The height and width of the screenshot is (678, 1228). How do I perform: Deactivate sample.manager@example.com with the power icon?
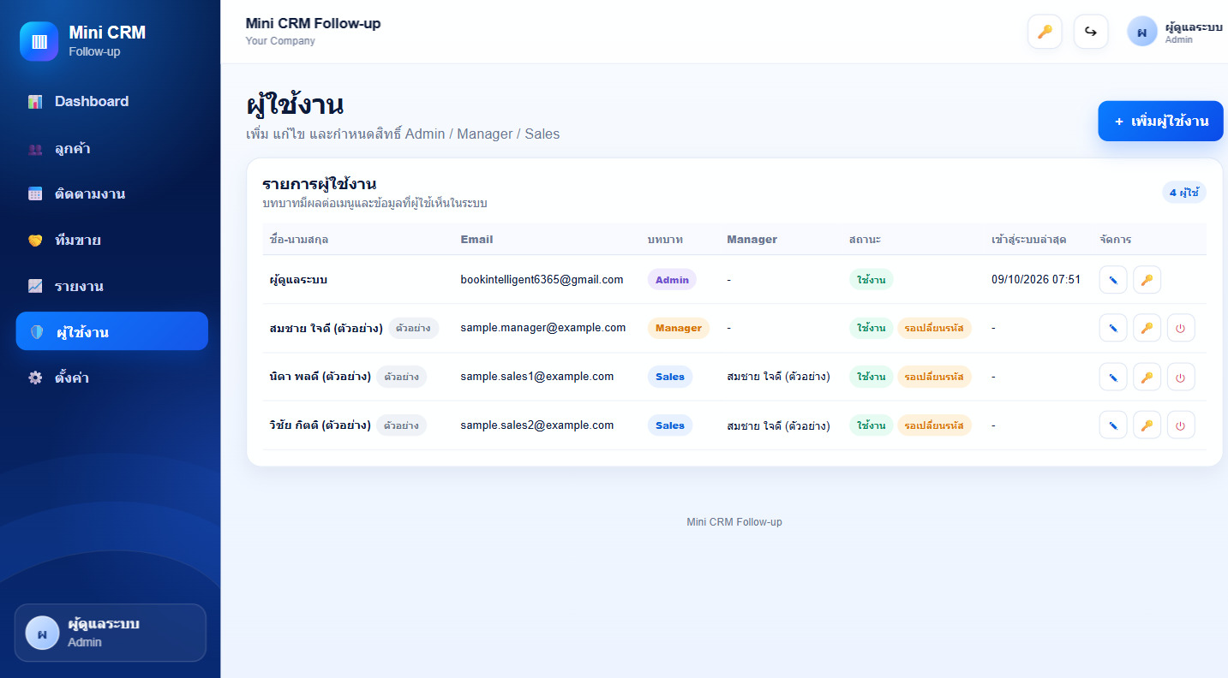[1181, 328]
